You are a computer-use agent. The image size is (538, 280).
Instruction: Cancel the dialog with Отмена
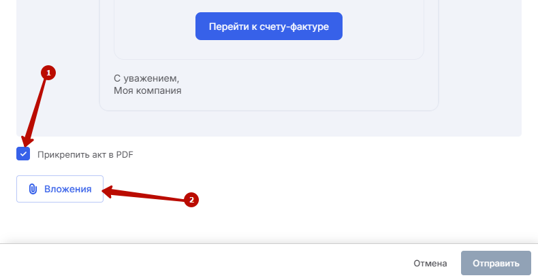pyautogui.click(x=430, y=263)
